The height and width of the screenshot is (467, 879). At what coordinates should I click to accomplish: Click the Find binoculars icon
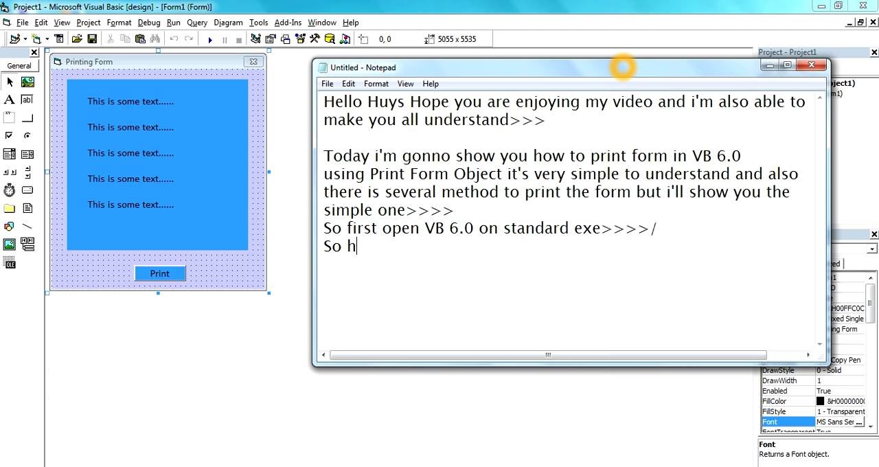click(x=155, y=39)
